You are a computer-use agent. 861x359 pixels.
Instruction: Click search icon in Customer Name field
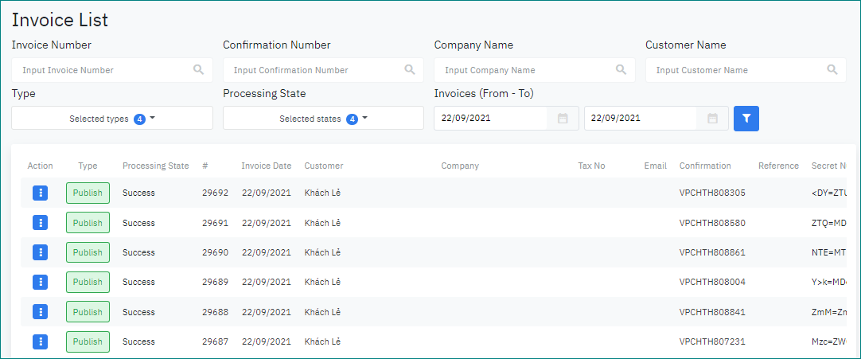(832, 70)
